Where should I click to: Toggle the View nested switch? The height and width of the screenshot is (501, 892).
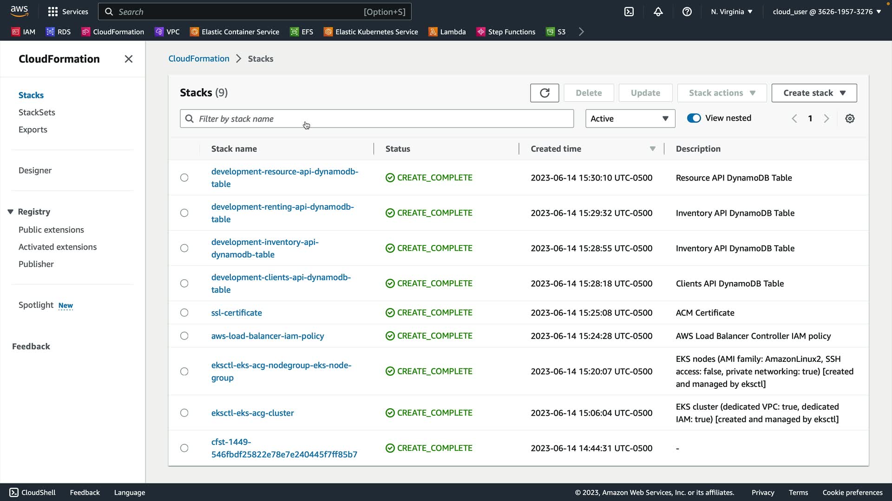point(694,118)
